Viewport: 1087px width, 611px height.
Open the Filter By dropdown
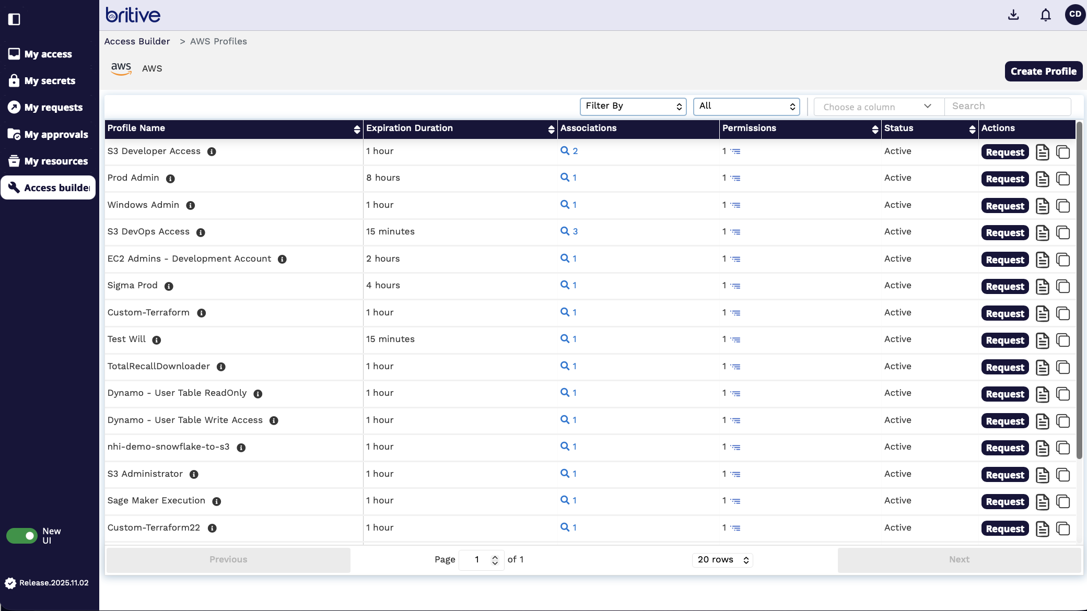click(x=633, y=107)
